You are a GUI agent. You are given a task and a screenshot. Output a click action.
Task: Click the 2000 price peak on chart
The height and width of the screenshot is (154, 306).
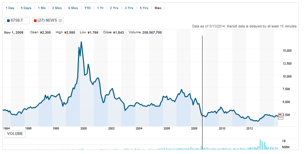[x=81, y=42]
